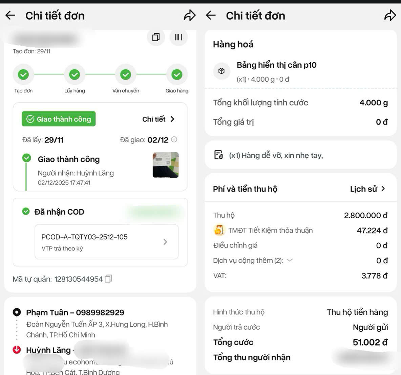Tap the Lấy hàng step checkmark

pyautogui.click(x=75, y=74)
